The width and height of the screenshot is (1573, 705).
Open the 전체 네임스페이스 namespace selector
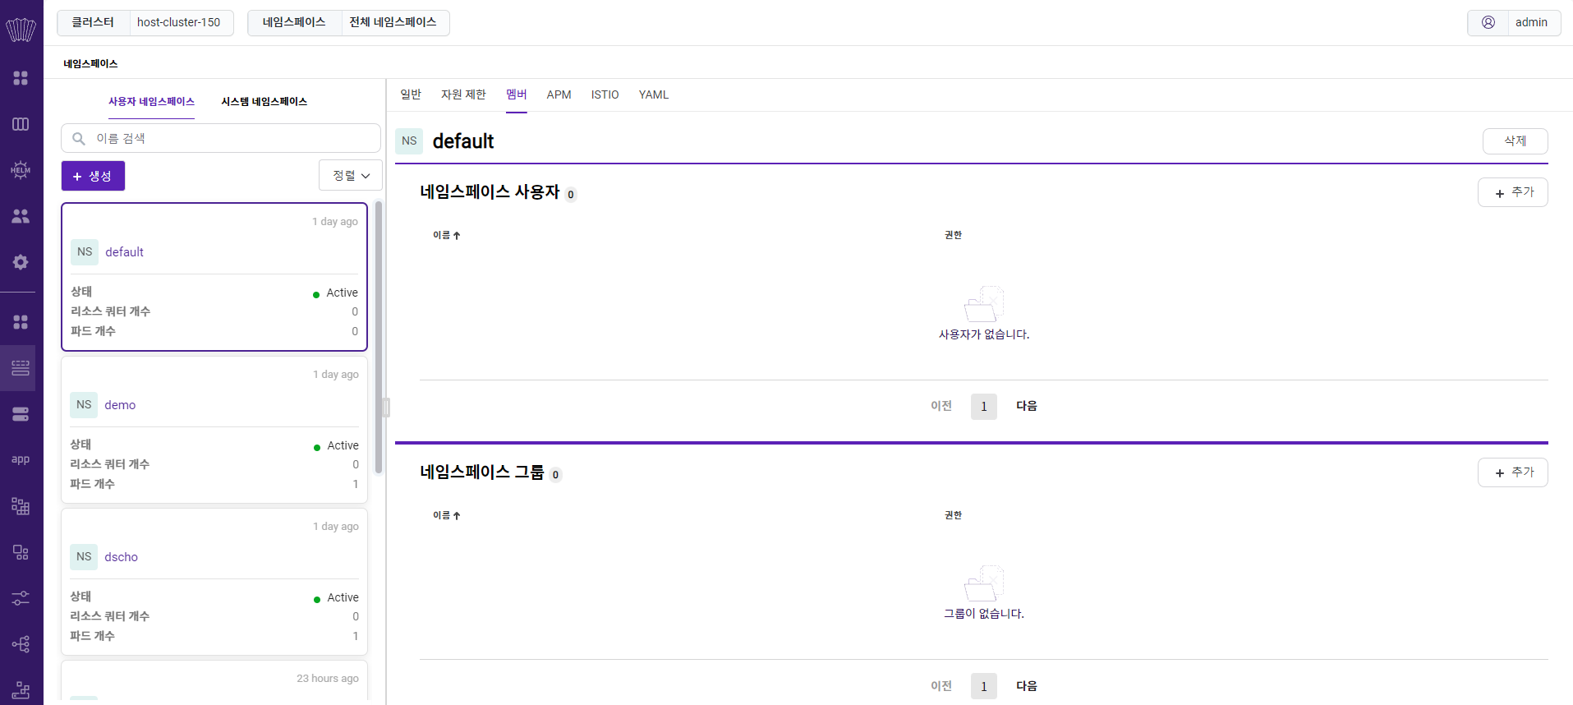pyautogui.click(x=393, y=22)
